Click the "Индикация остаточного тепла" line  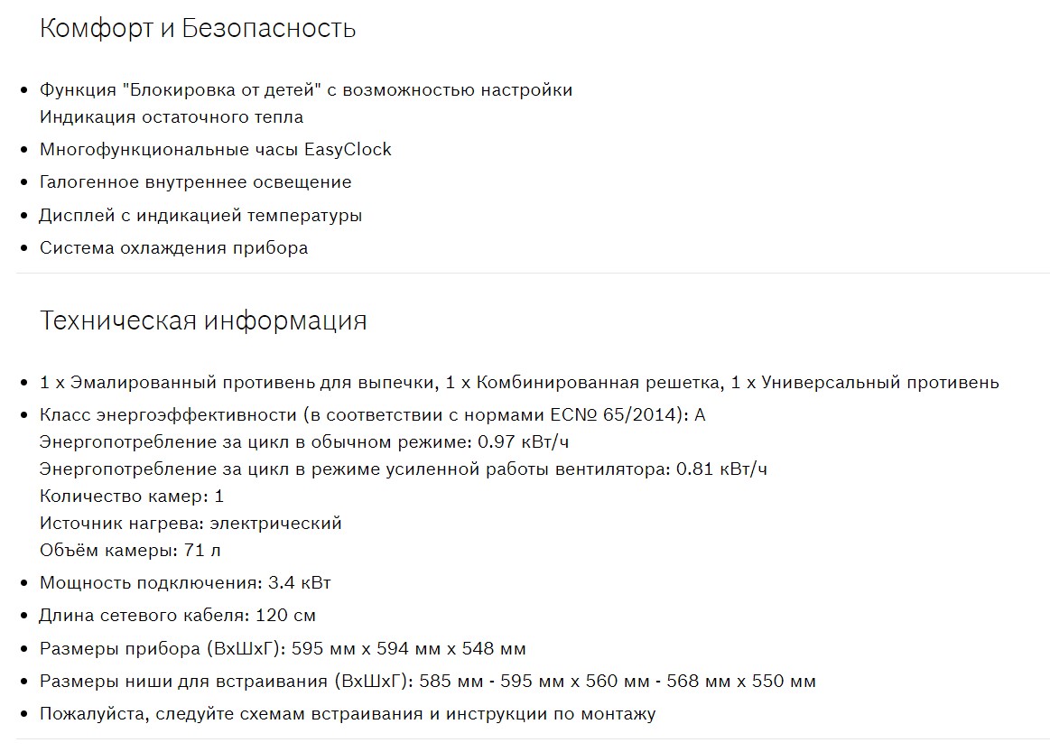172,117
